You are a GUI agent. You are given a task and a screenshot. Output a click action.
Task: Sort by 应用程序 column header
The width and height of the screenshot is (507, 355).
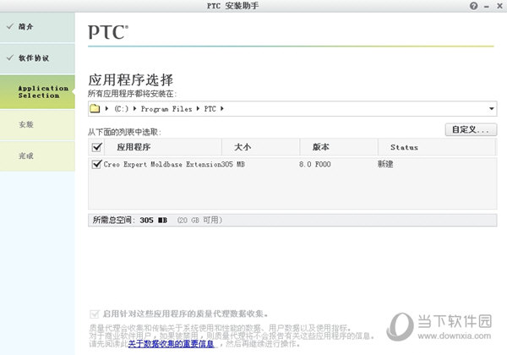click(x=163, y=147)
